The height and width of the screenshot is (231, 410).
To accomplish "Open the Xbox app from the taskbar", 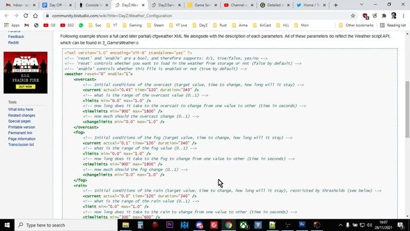I will pos(243,225).
